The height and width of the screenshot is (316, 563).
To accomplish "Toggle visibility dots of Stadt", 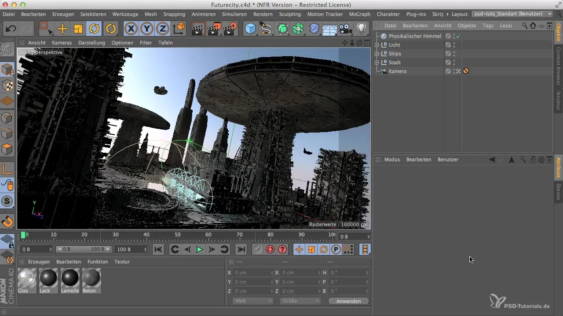I will (x=454, y=62).
